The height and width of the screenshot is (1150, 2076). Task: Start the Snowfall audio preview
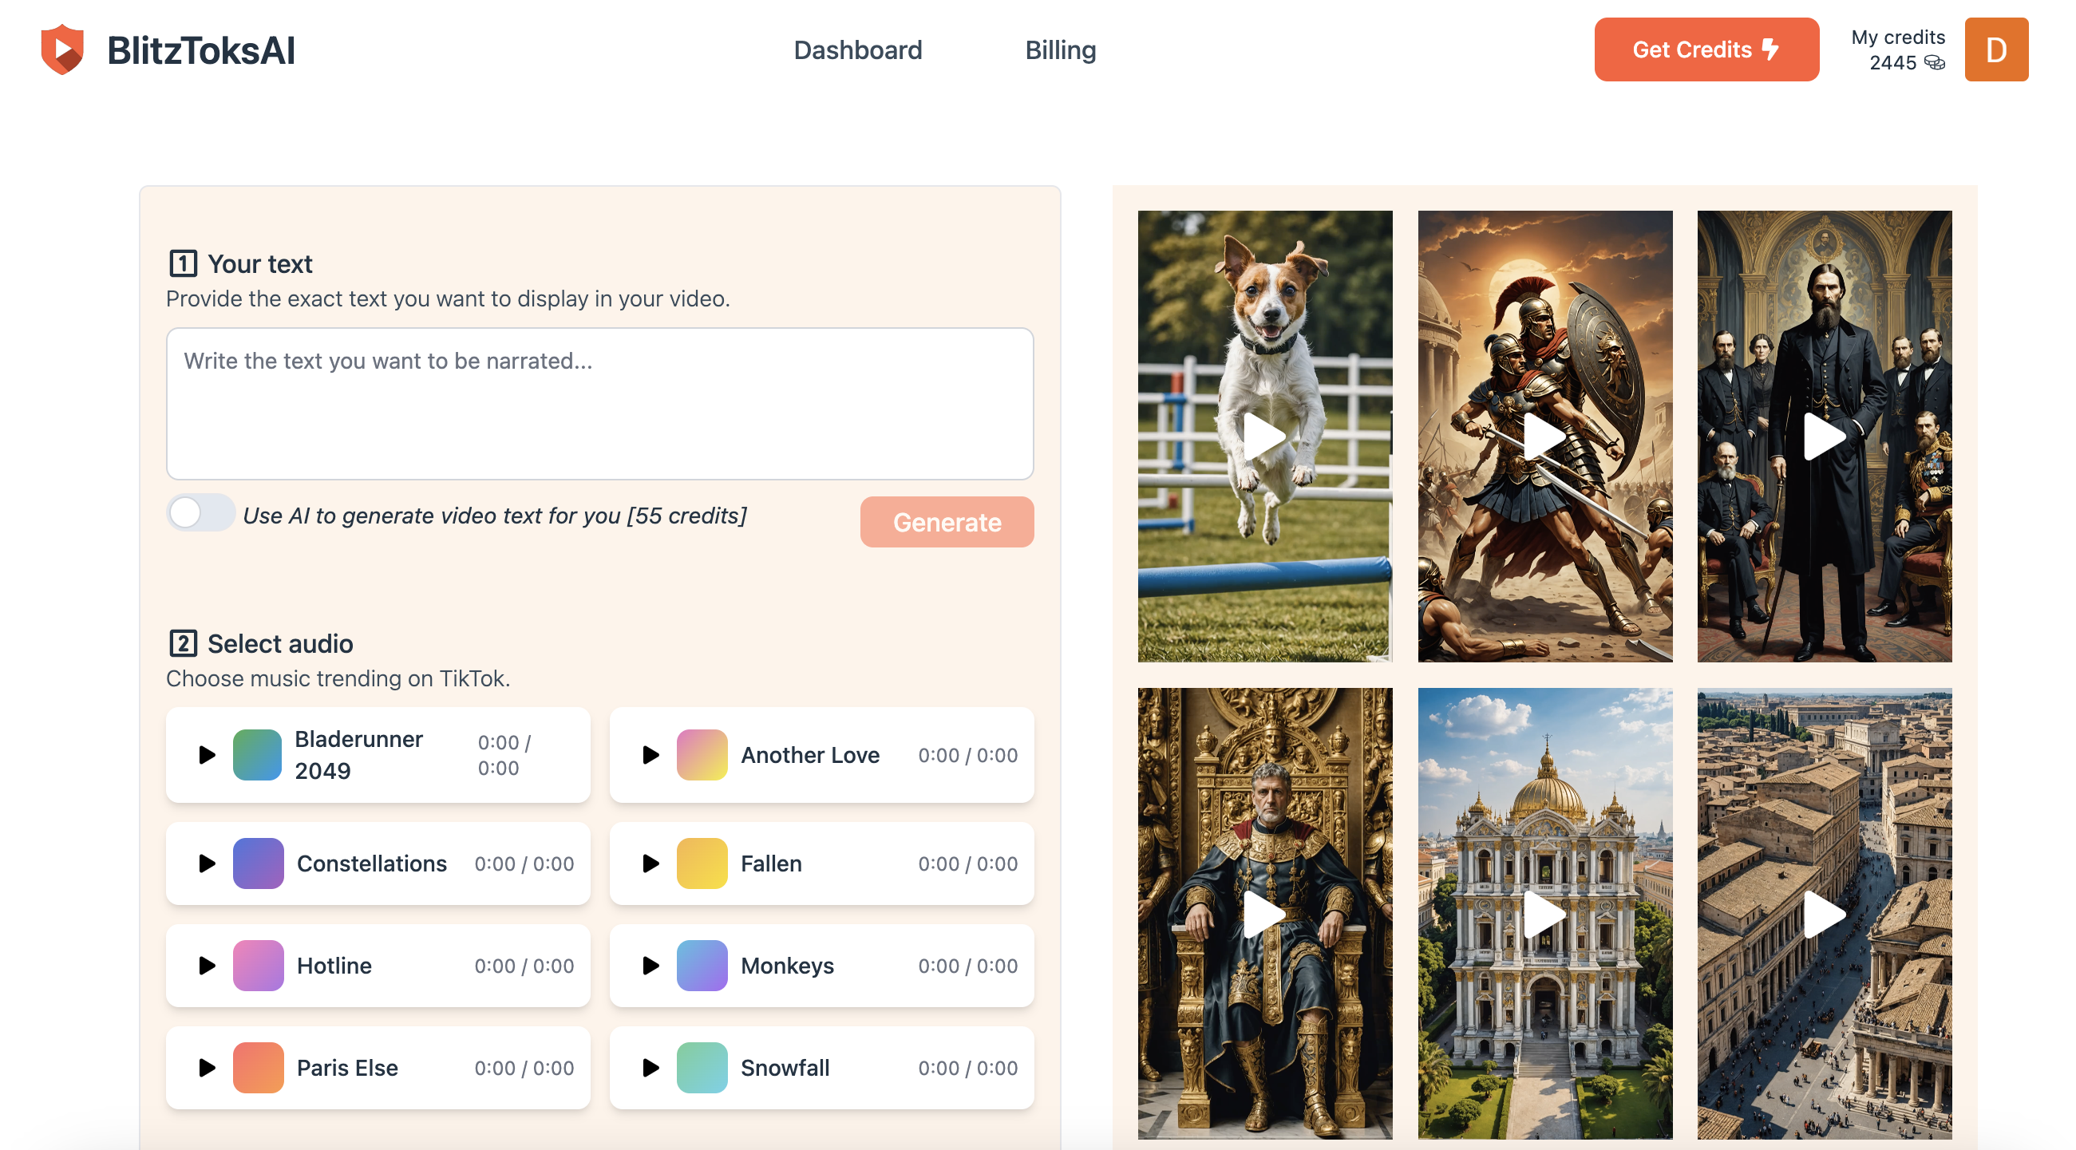(650, 1068)
